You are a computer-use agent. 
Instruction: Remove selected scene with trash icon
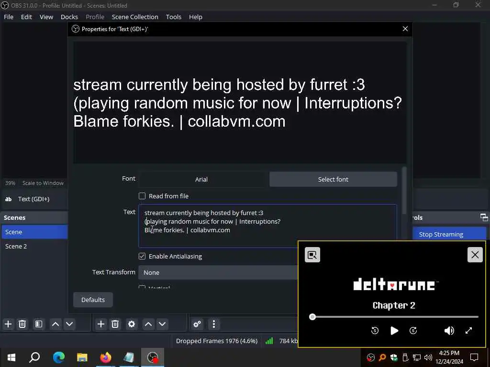22,324
